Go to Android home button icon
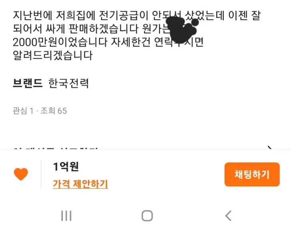The image size is (293, 232). pyautogui.click(x=147, y=216)
